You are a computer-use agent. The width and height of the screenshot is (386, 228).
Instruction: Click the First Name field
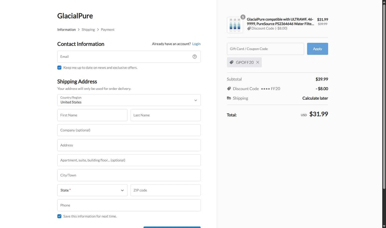point(92,115)
